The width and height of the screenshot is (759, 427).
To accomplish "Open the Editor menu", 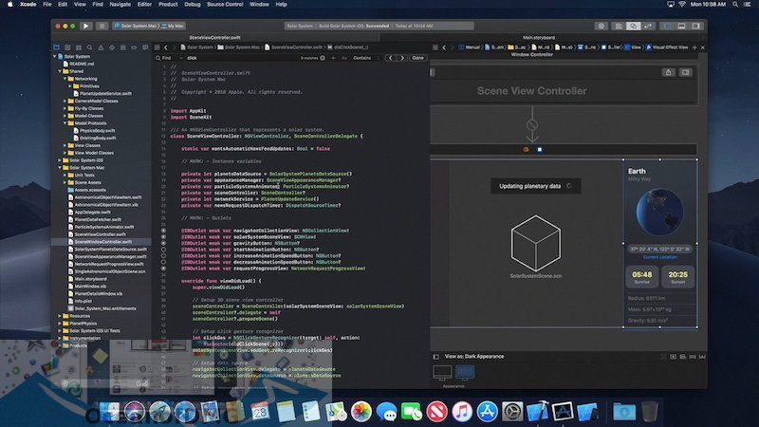I will coord(145,5).
